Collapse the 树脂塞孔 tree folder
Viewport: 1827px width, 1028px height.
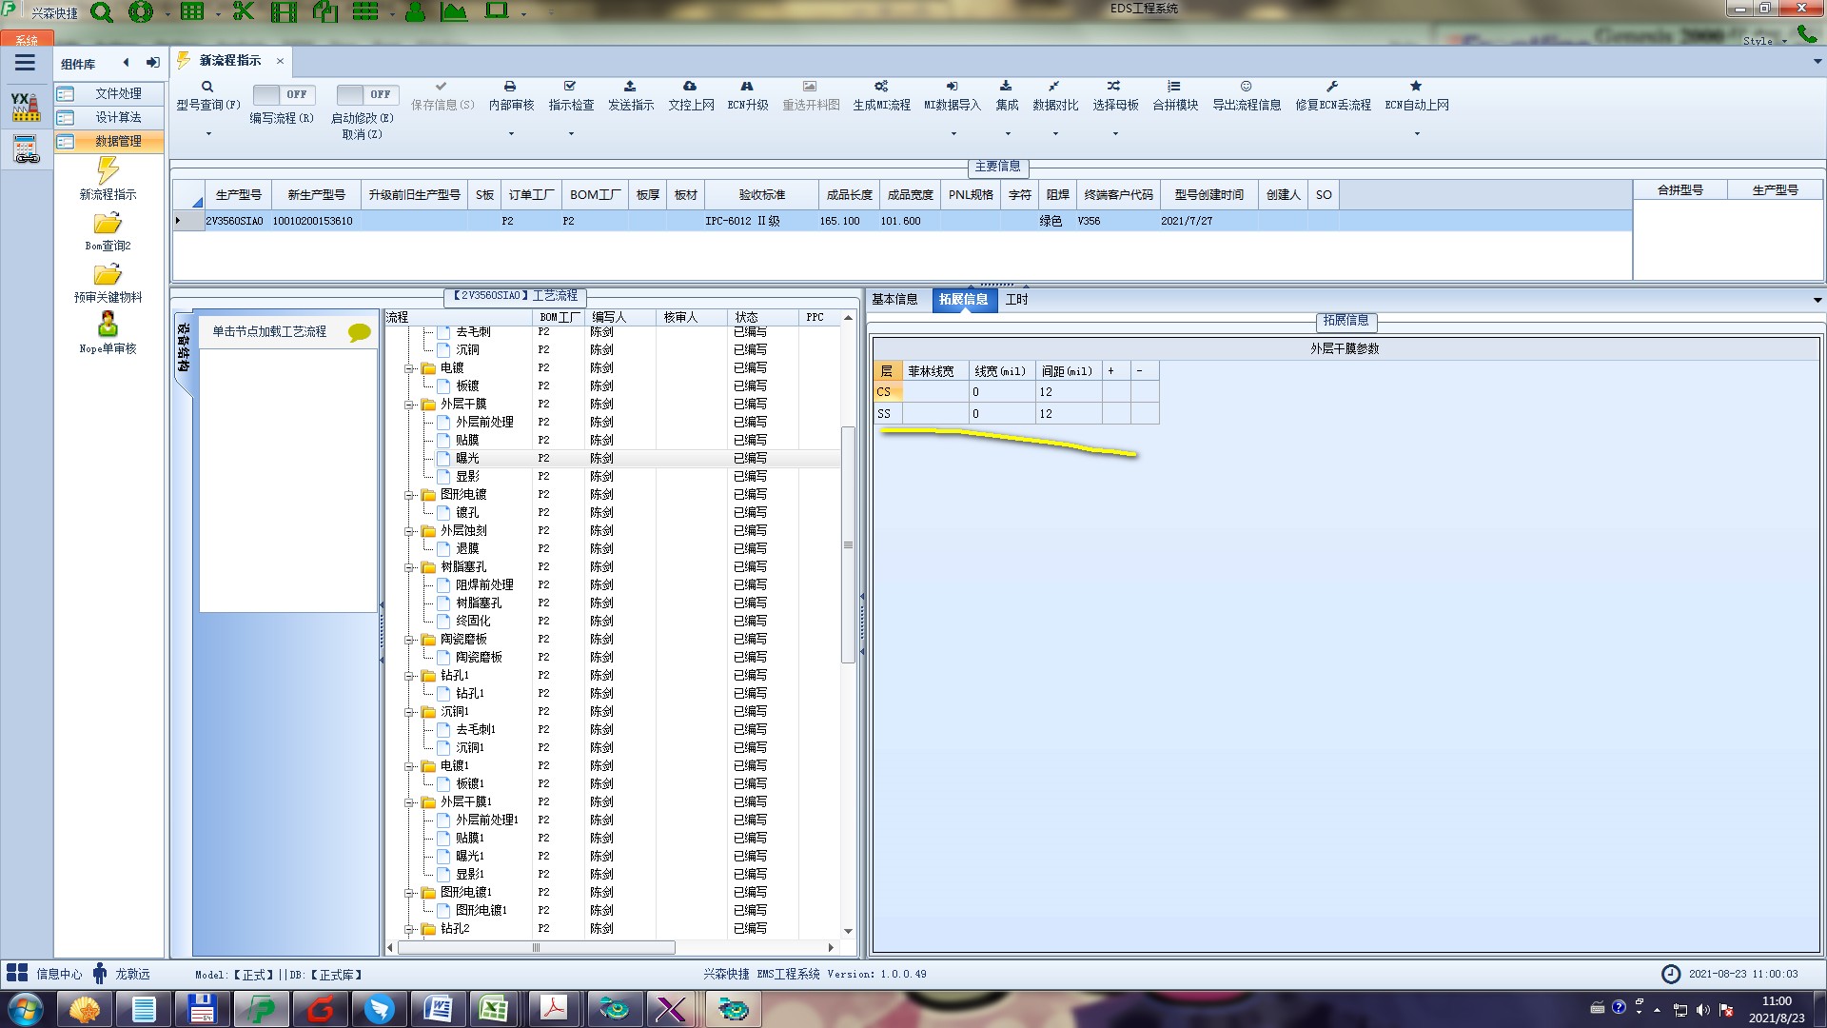click(409, 567)
